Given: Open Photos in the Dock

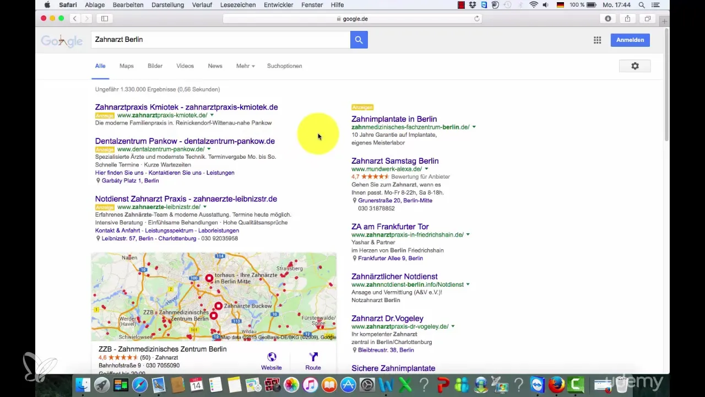Looking at the screenshot, I should point(291,384).
